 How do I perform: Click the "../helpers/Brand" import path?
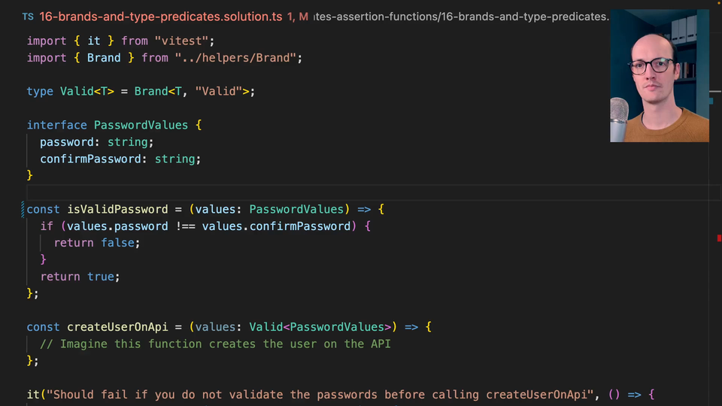coord(238,58)
